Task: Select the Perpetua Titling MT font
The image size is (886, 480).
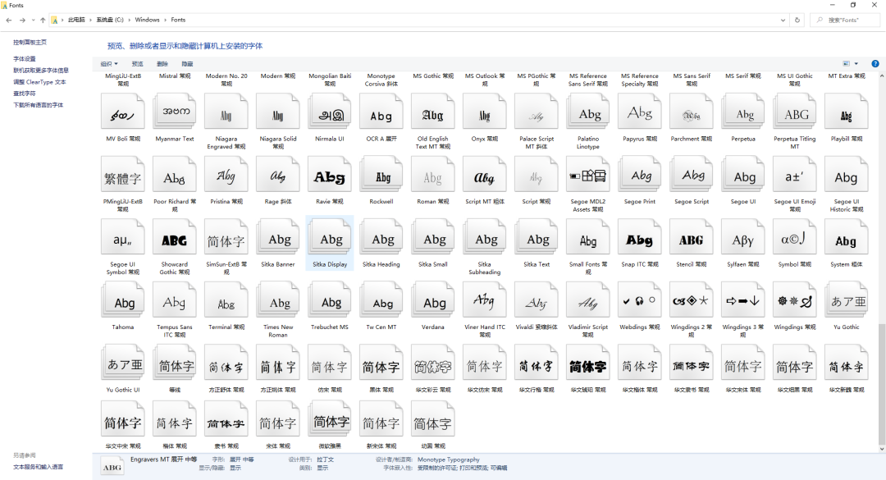Action: [794, 112]
